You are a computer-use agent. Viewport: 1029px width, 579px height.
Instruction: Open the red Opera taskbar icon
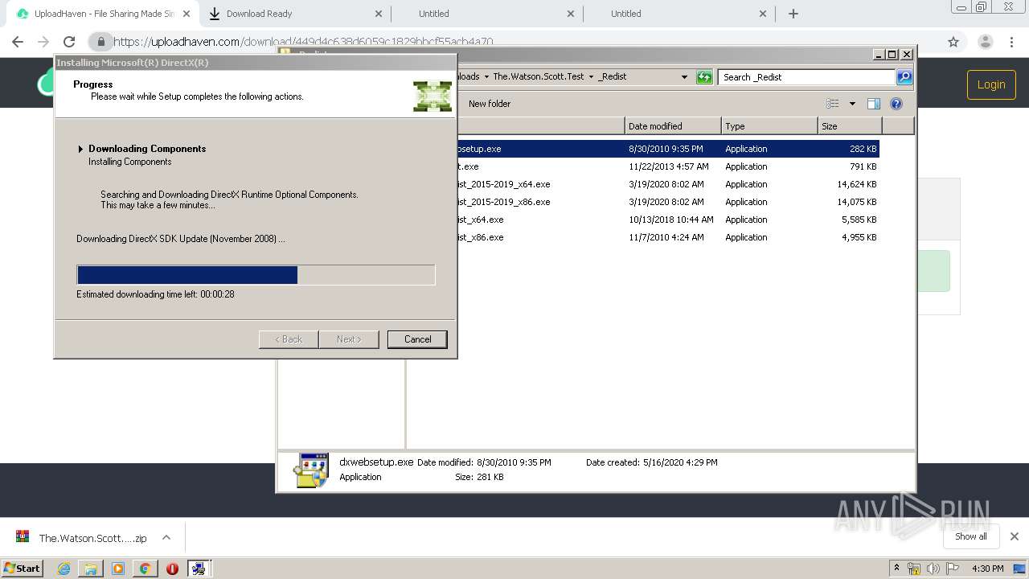[x=172, y=569]
